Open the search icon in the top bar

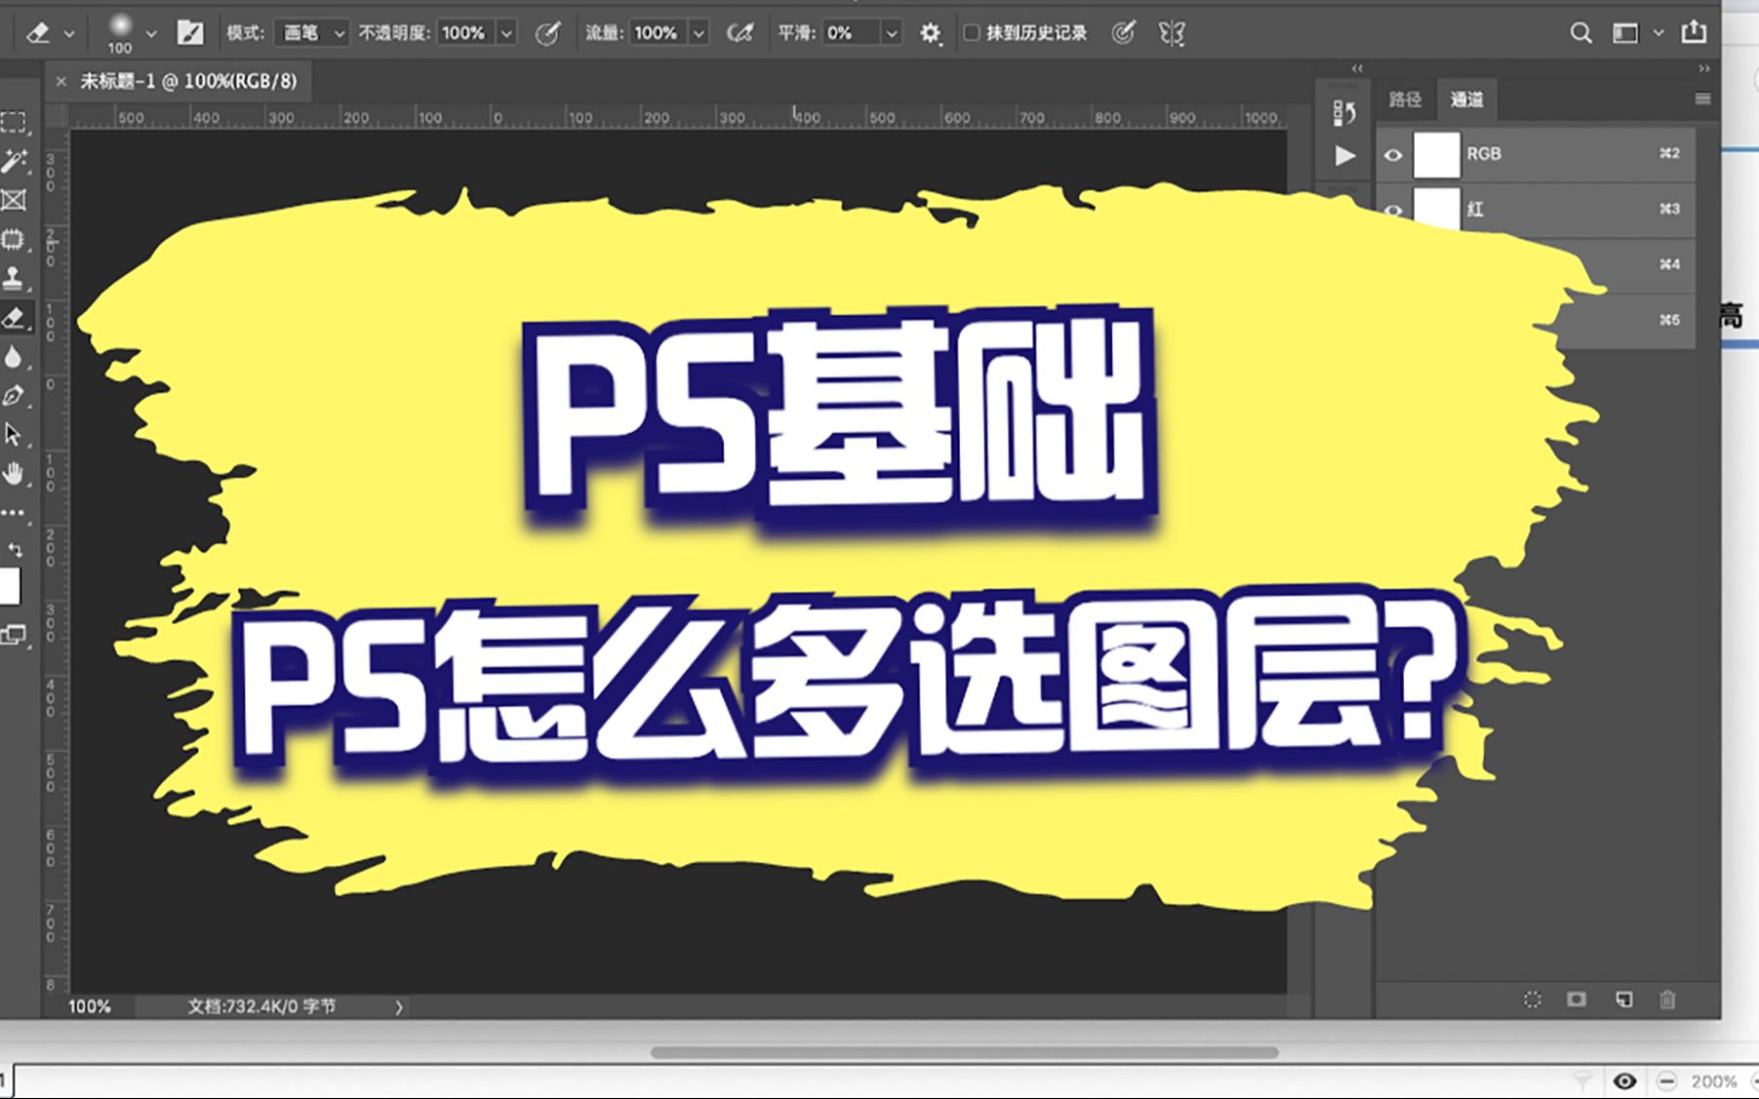pos(1580,32)
